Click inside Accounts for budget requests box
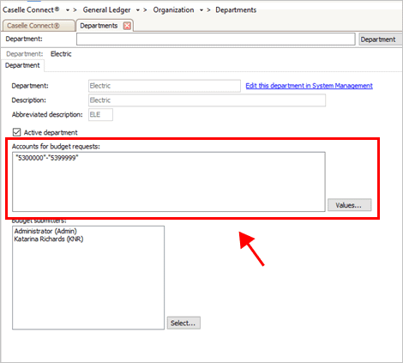This screenshot has height=363, width=403. [x=169, y=182]
